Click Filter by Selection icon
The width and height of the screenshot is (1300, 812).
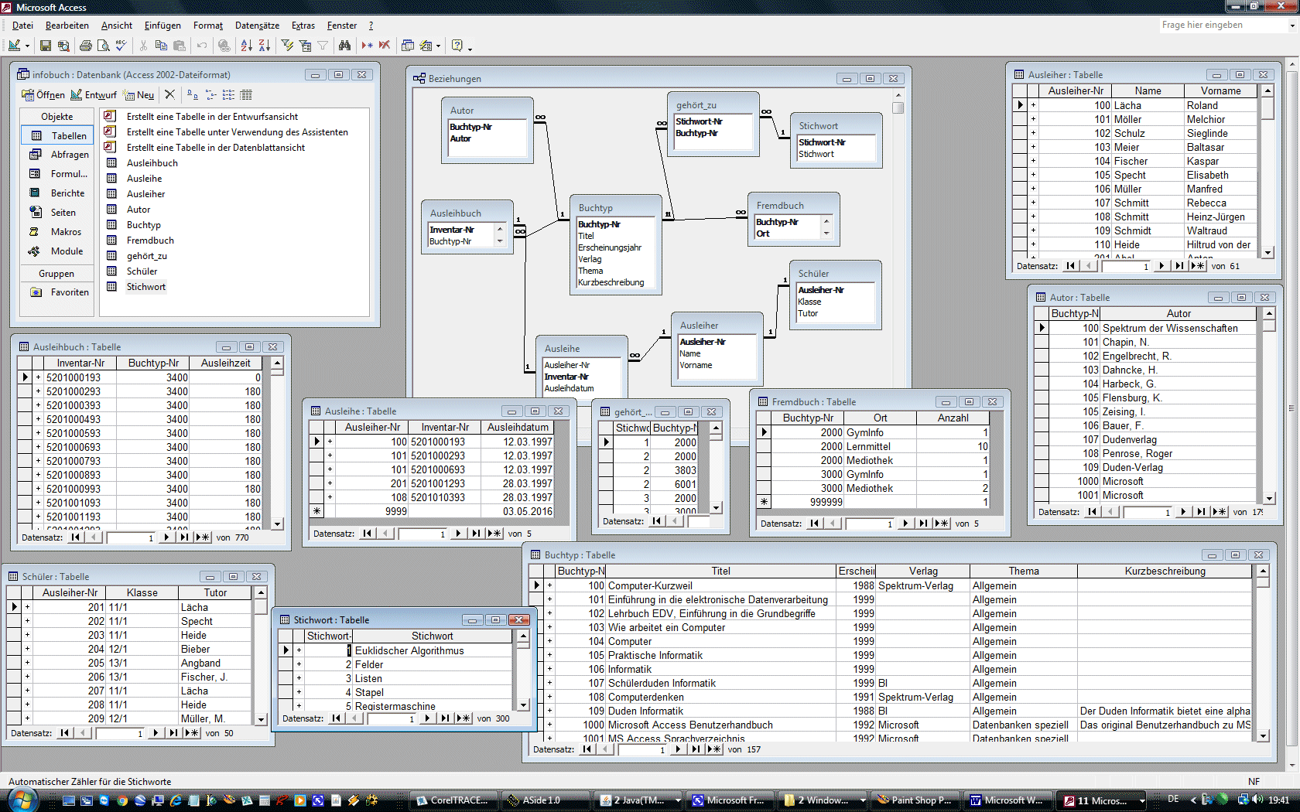287,46
